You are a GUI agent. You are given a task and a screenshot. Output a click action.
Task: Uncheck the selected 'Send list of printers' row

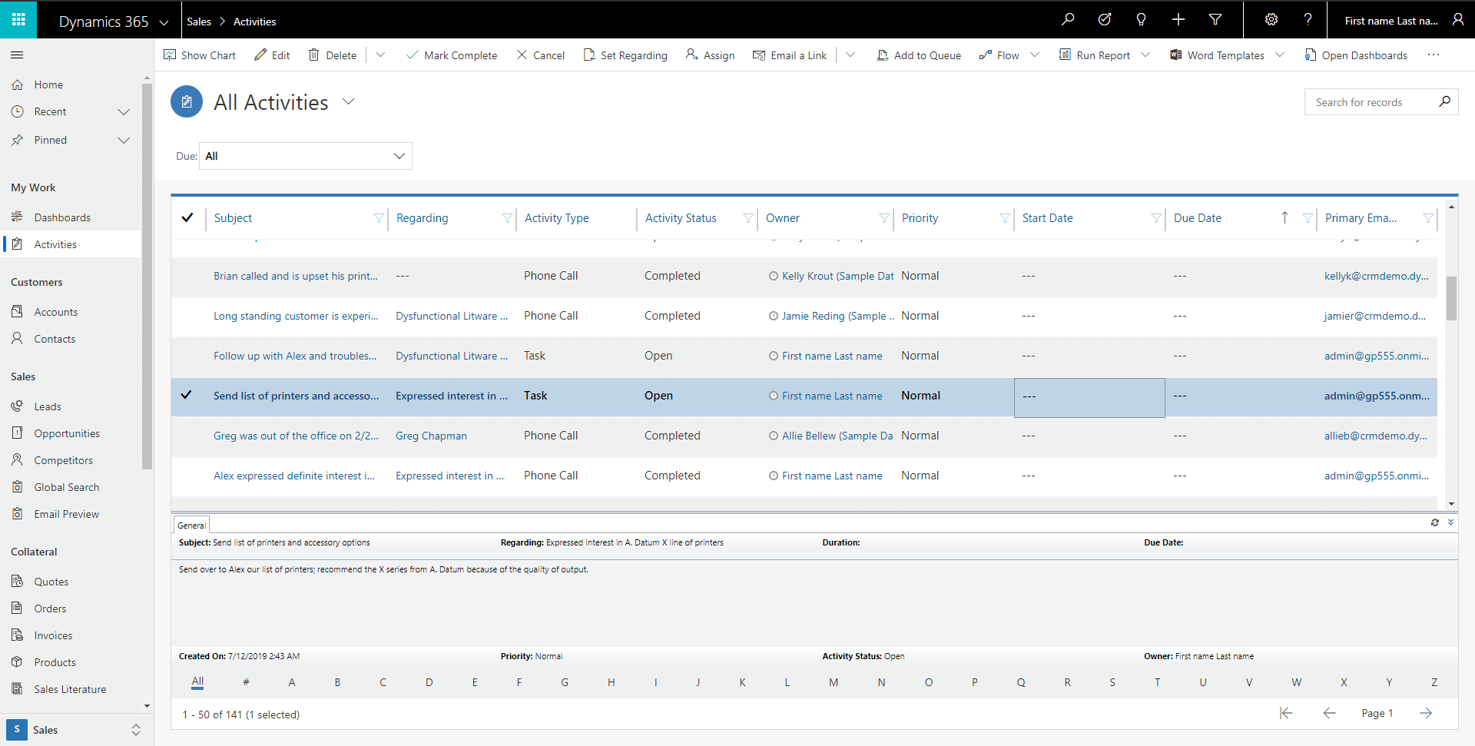tap(187, 395)
